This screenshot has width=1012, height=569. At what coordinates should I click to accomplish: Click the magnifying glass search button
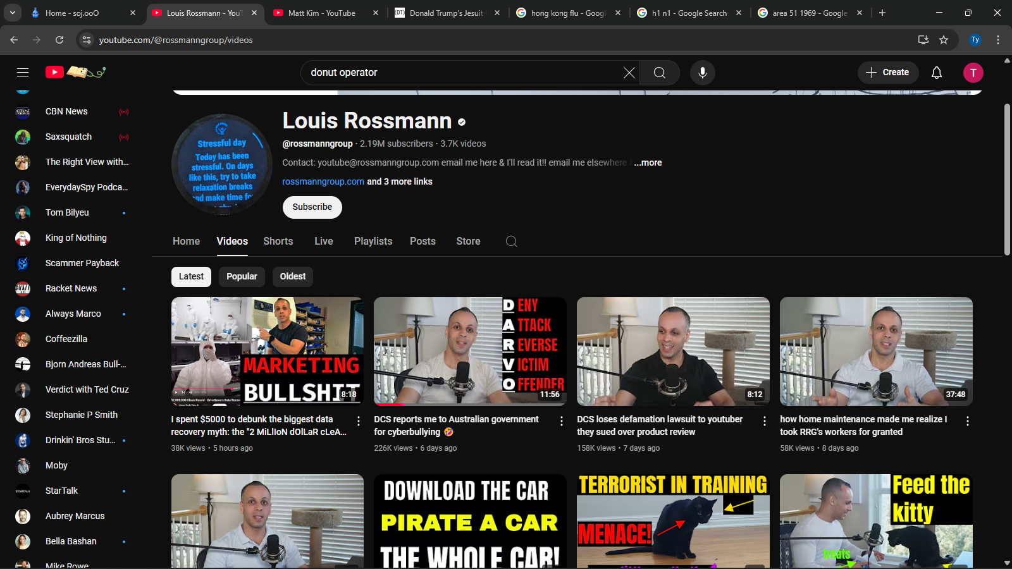point(660,73)
